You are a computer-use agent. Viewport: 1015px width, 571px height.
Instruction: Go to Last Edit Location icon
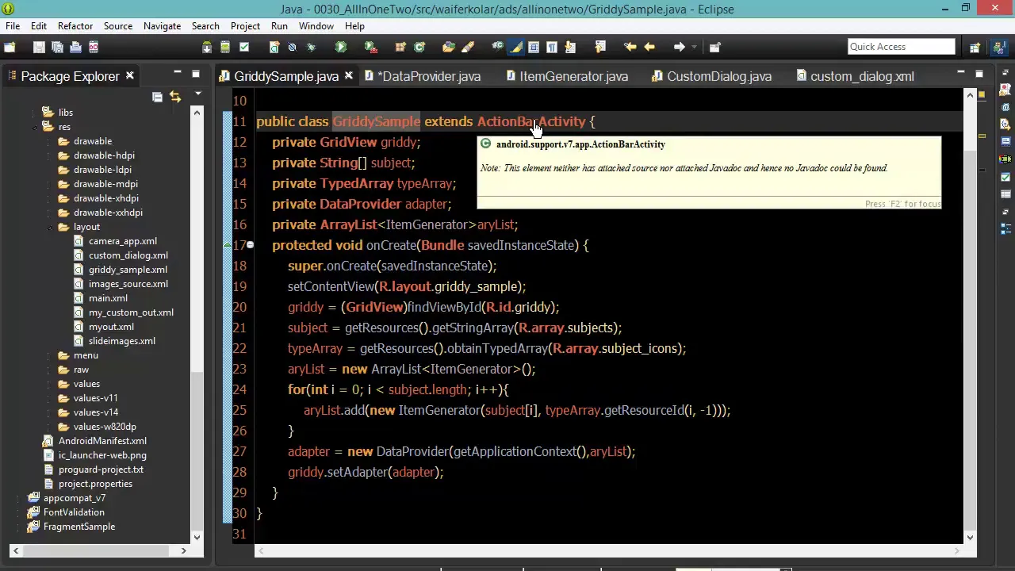click(630, 47)
